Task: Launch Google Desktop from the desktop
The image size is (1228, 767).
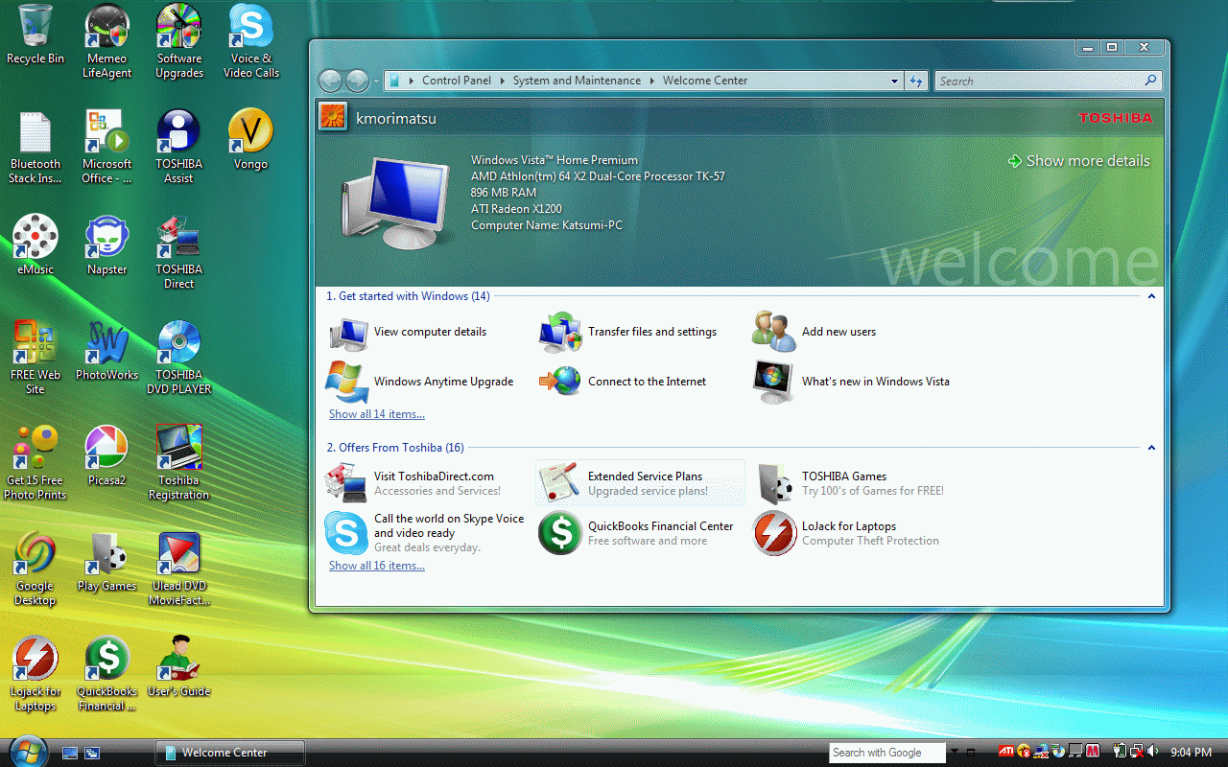Action: 35,569
